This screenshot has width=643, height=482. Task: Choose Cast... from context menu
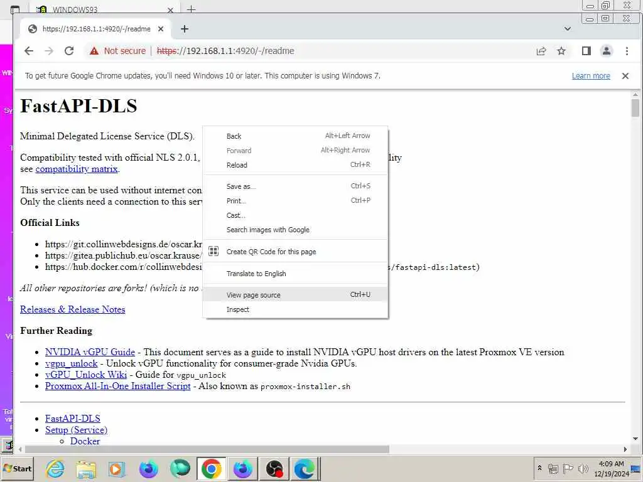coord(296,215)
